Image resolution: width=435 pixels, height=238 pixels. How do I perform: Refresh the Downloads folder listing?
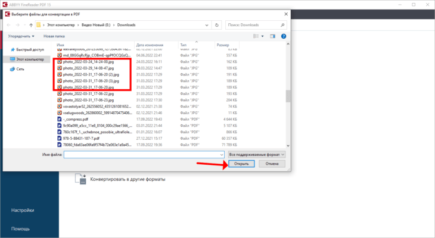[x=218, y=24]
